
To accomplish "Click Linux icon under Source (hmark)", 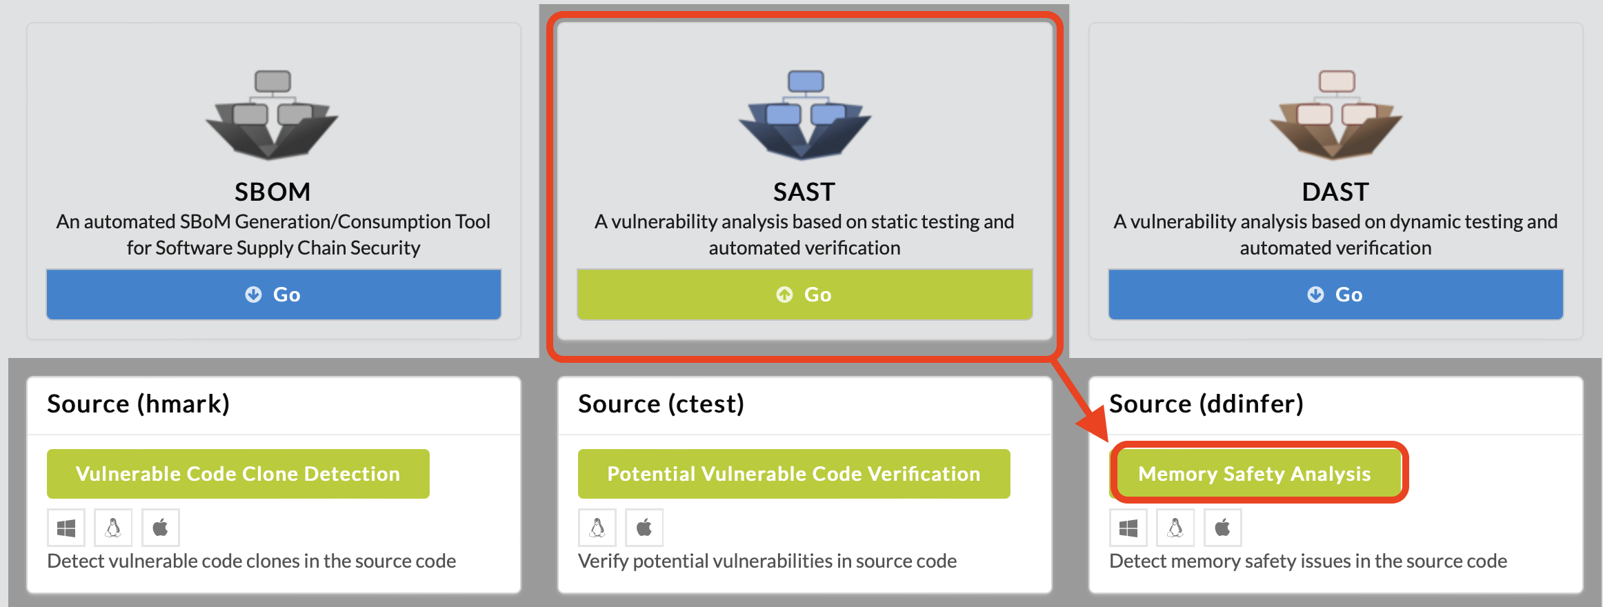I will tap(113, 528).
